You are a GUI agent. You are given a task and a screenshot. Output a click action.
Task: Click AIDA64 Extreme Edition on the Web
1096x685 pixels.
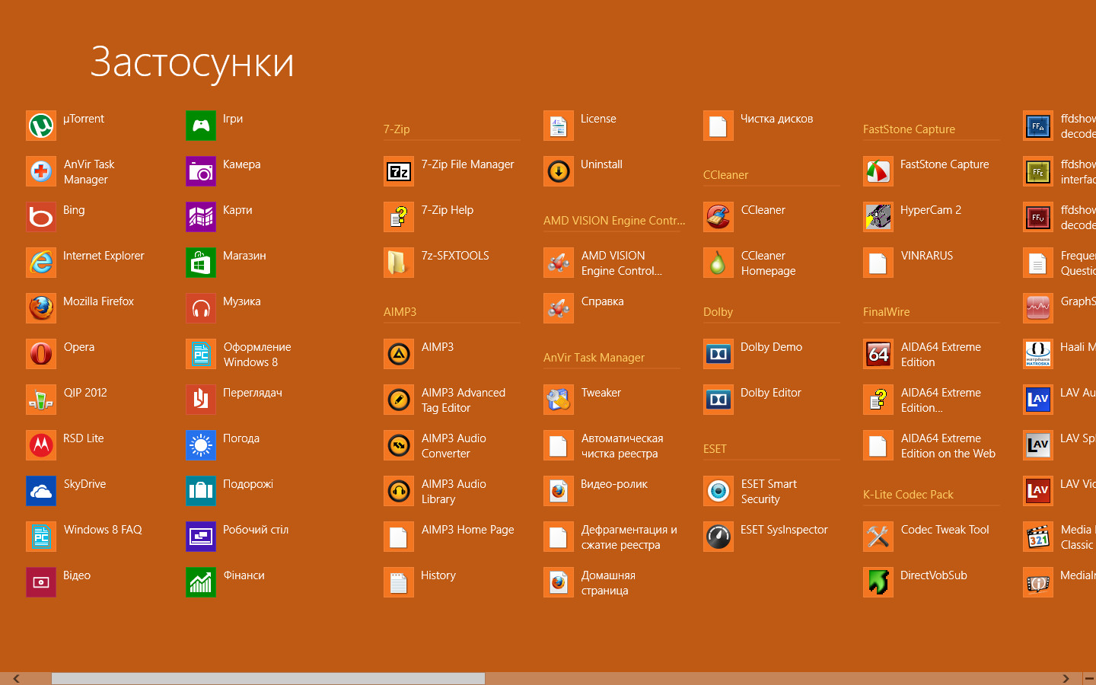point(948,446)
